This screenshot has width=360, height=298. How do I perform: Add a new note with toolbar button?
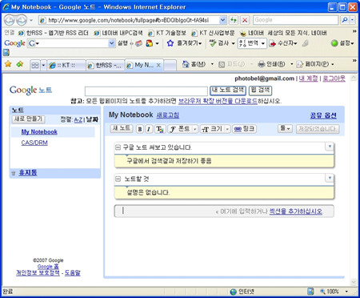[x=122, y=128]
